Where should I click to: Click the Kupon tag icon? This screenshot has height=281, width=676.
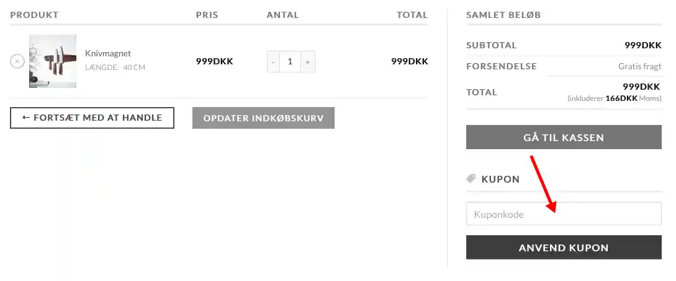click(471, 179)
